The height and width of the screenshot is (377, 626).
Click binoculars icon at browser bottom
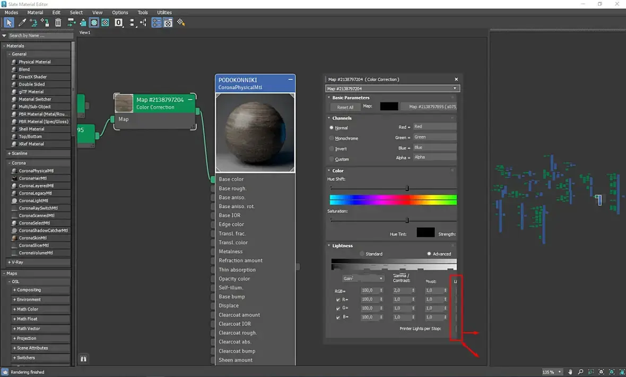point(83,359)
